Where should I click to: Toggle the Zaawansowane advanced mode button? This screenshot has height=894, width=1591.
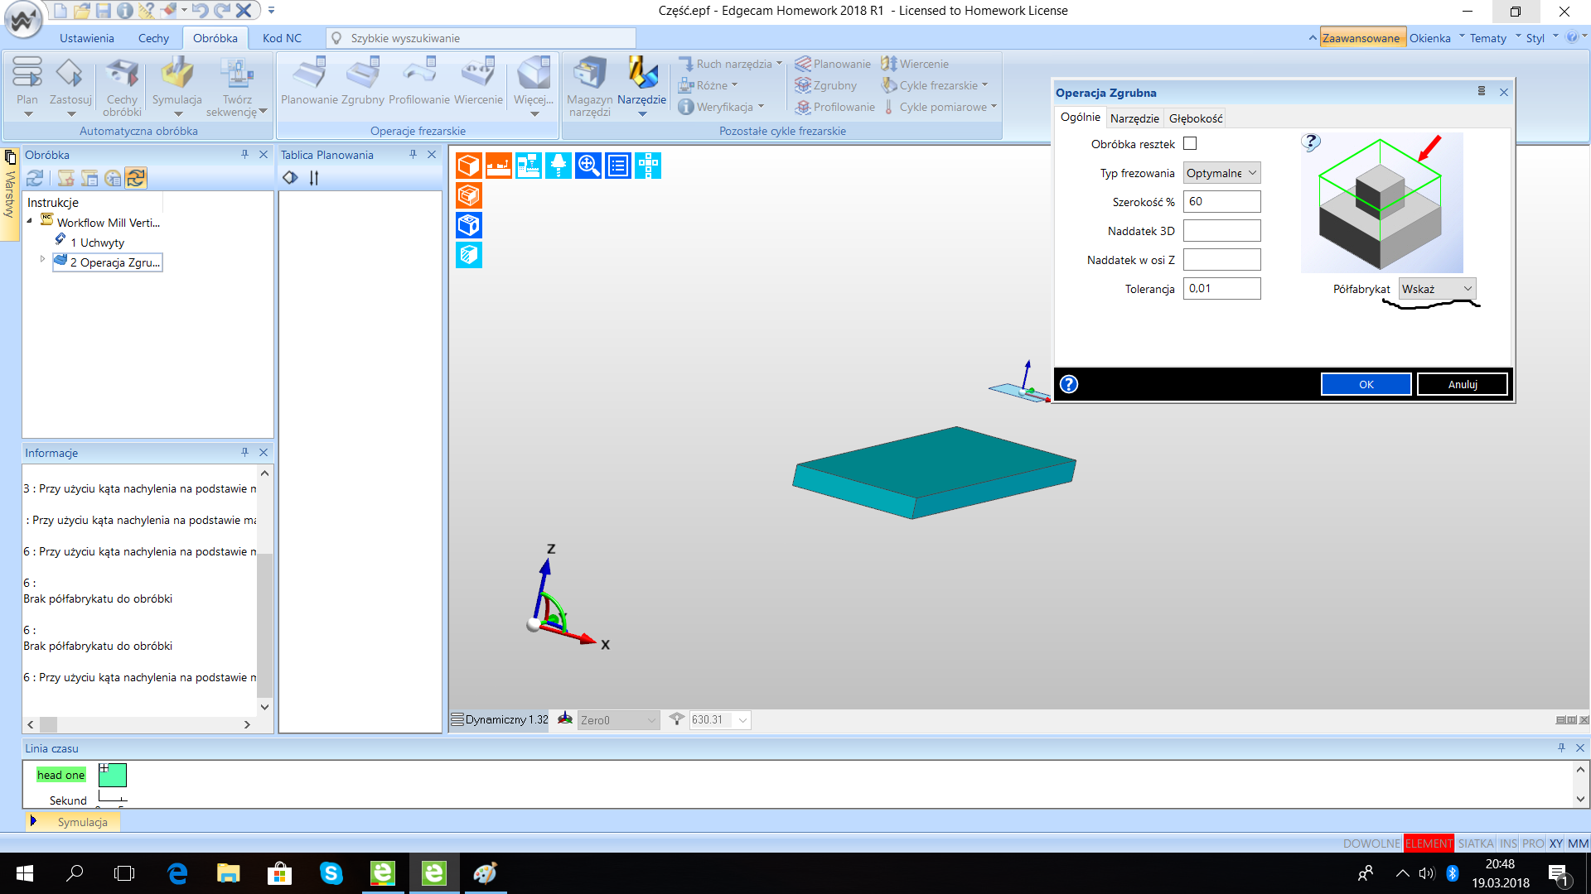click(x=1361, y=38)
